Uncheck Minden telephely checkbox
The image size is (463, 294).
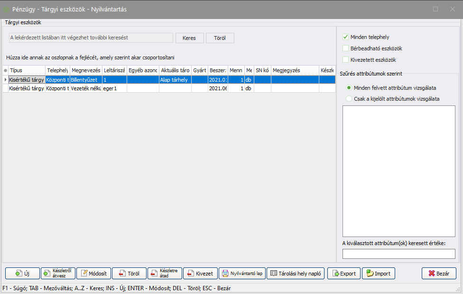click(x=346, y=37)
